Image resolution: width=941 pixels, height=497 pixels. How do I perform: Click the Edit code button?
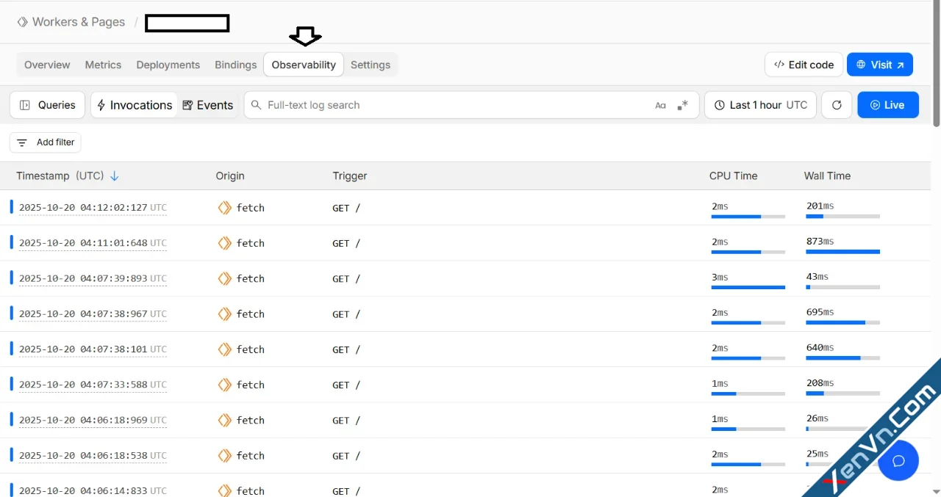point(804,65)
